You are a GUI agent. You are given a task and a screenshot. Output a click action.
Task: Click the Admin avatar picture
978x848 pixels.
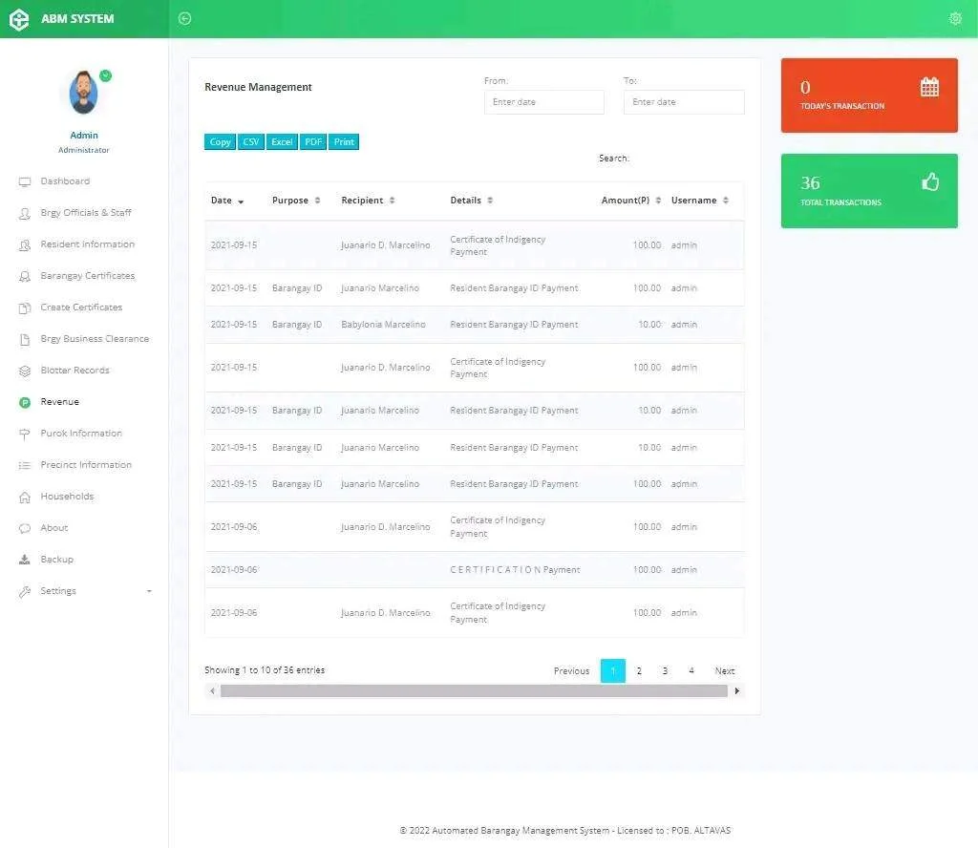(x=84, y=92)
